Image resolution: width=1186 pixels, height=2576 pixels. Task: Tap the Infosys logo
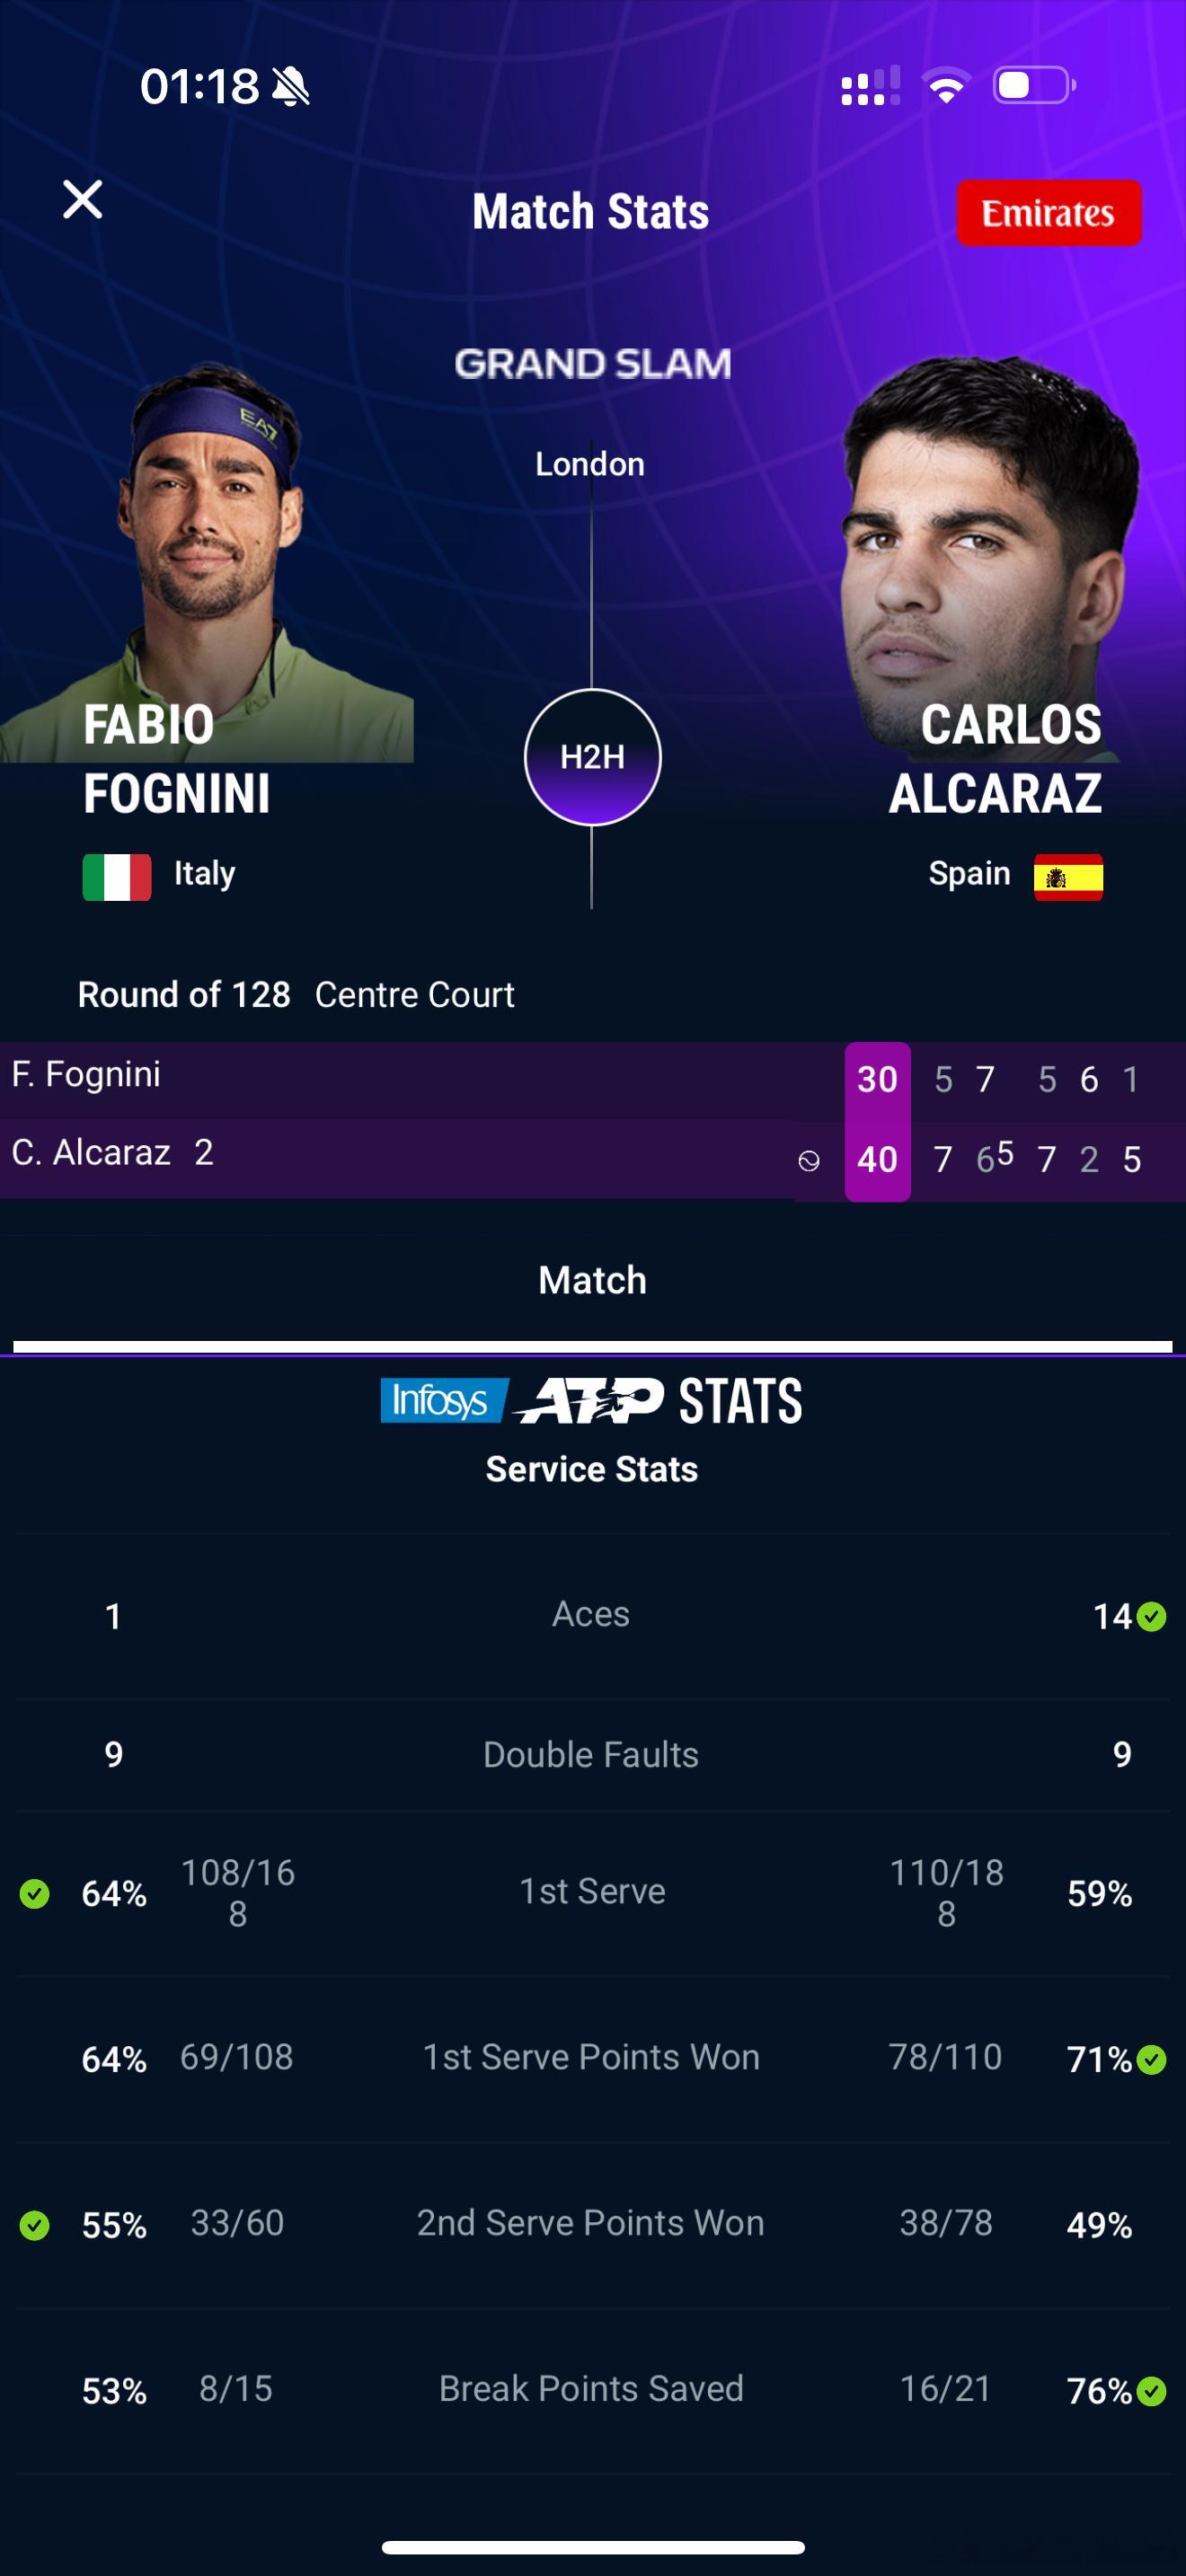tap(443, 1400)
